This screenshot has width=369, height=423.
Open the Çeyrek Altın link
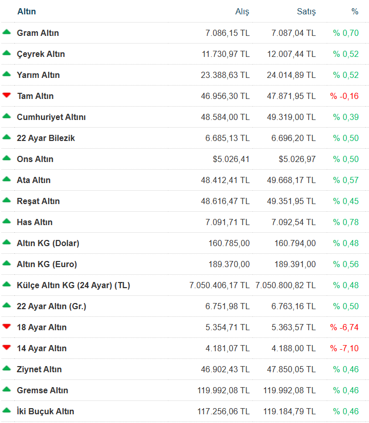coord(41,54)
